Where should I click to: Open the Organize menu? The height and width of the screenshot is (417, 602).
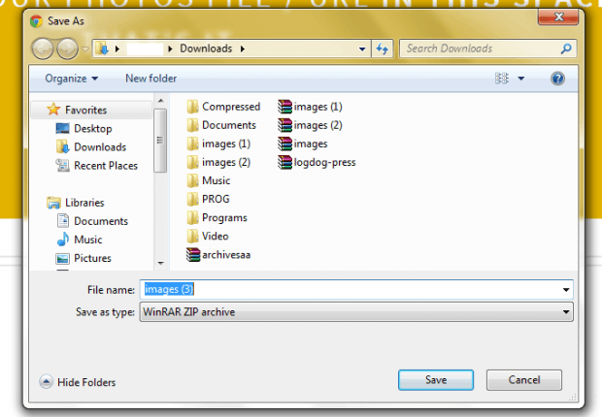click(x=72, y=79)
